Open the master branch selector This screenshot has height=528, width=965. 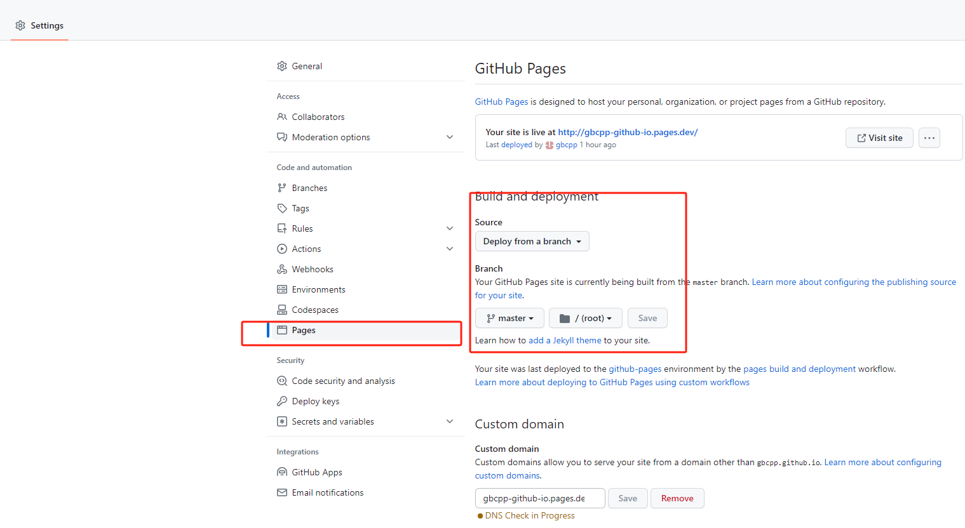coord(509,318)
